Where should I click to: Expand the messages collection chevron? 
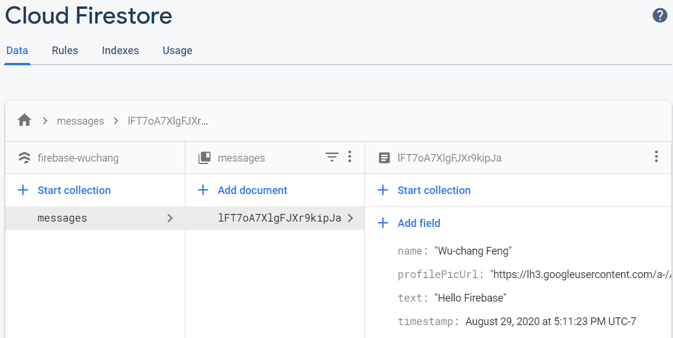click(170, 218)
